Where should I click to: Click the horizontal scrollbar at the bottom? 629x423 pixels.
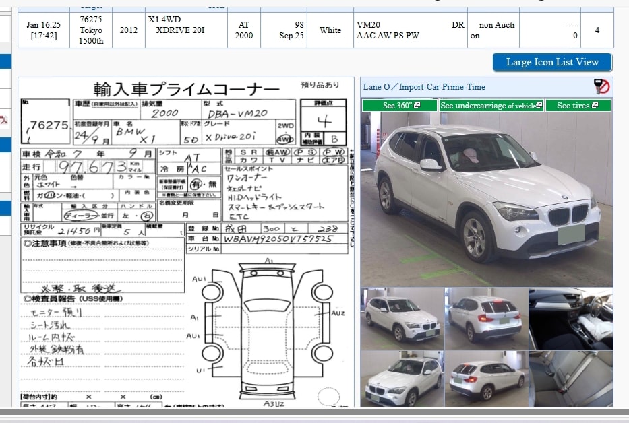(314, 412)
